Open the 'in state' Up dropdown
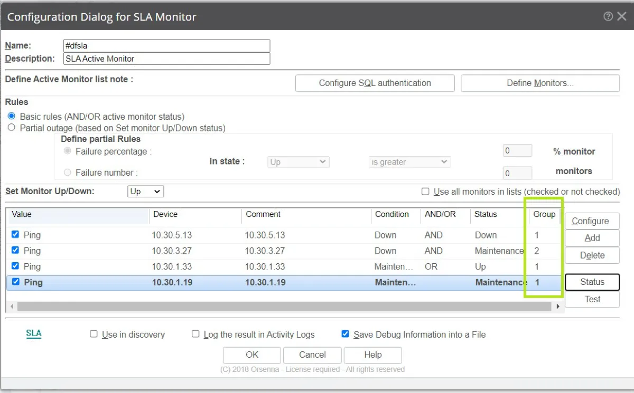 pos(299,162)
